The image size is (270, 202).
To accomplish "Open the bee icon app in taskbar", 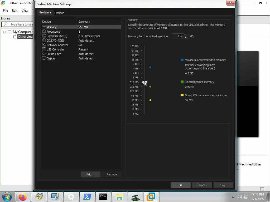I will coord(39,197).
